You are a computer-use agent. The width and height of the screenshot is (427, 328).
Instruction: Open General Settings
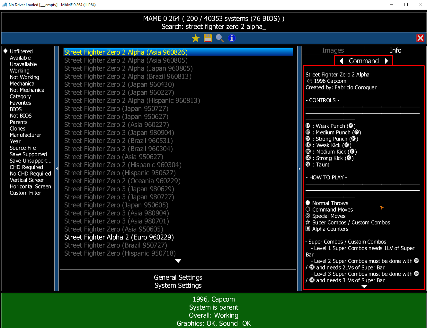[x=178, y=277]
